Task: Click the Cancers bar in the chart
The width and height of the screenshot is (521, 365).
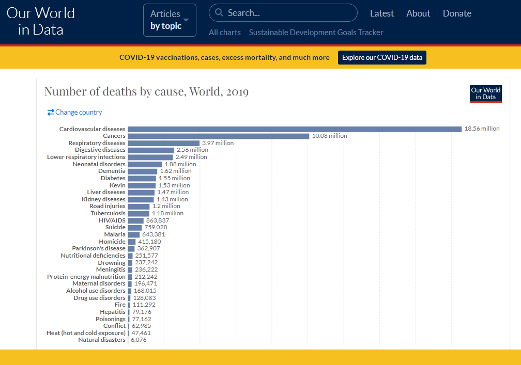Action: (x=219, y=136)
